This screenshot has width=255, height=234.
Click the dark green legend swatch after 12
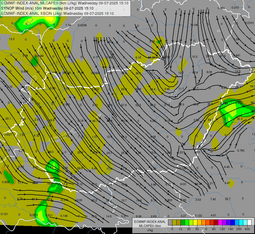tap(183, 223)
